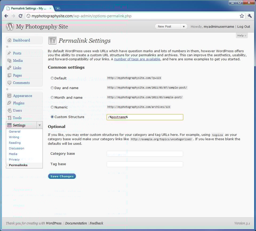256x231 pixels.
Task: Close the Permalink Settings tab
Action: click(50, 8)
